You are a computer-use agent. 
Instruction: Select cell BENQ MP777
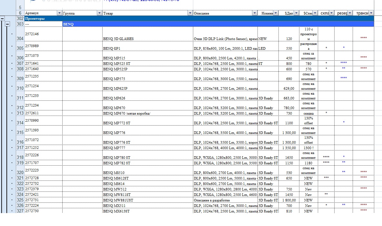click(148, 148)
